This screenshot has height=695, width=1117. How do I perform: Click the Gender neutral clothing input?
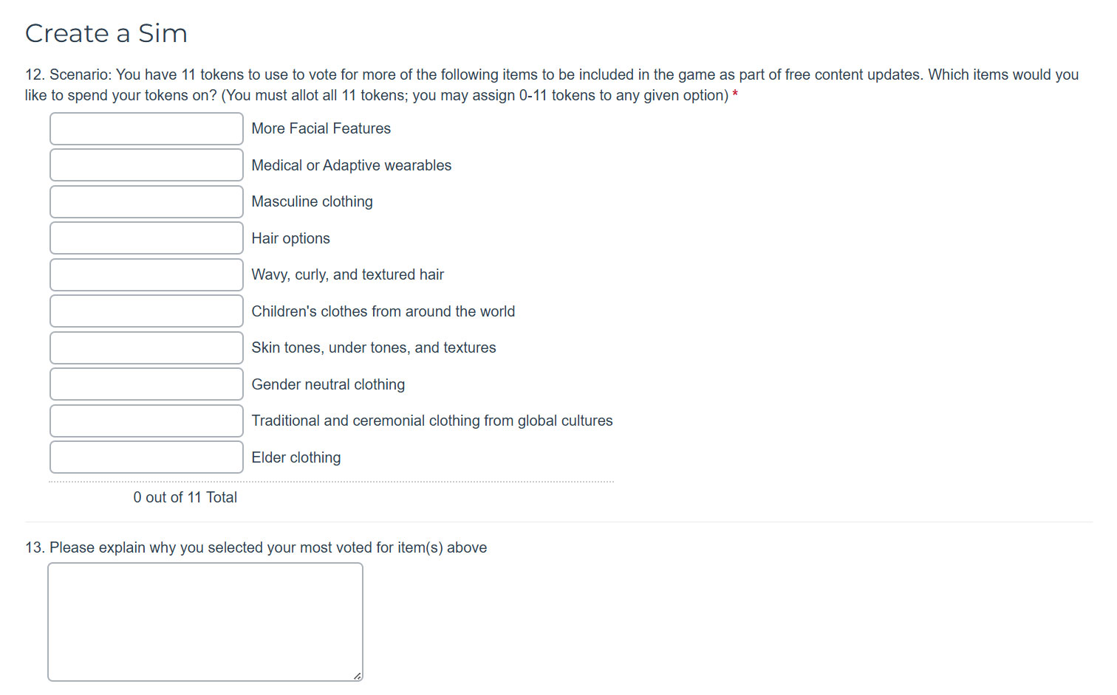click(x=146, y=384)
